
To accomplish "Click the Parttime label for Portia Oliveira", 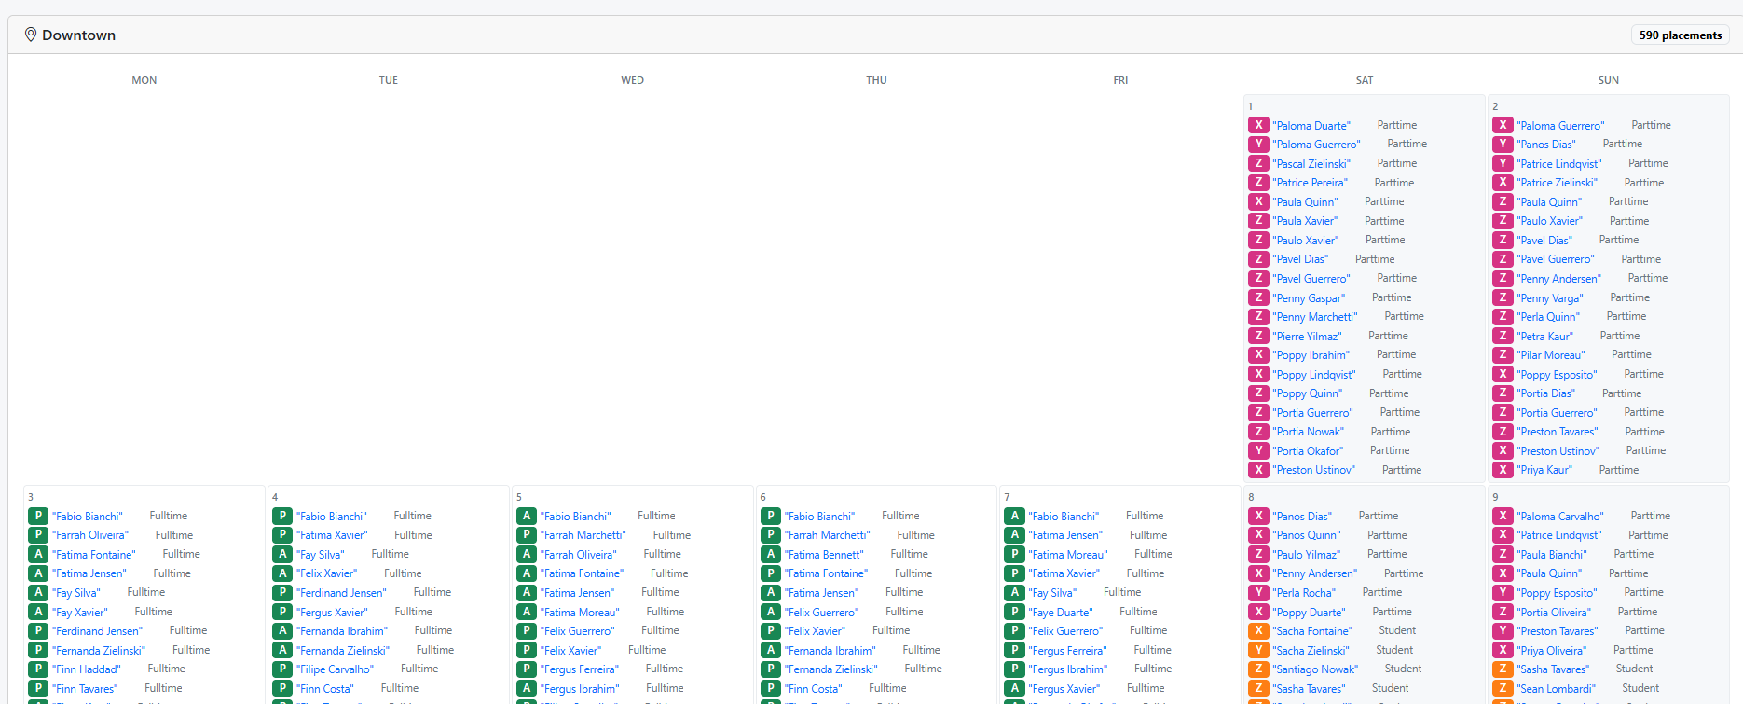I will (1638, 612).
